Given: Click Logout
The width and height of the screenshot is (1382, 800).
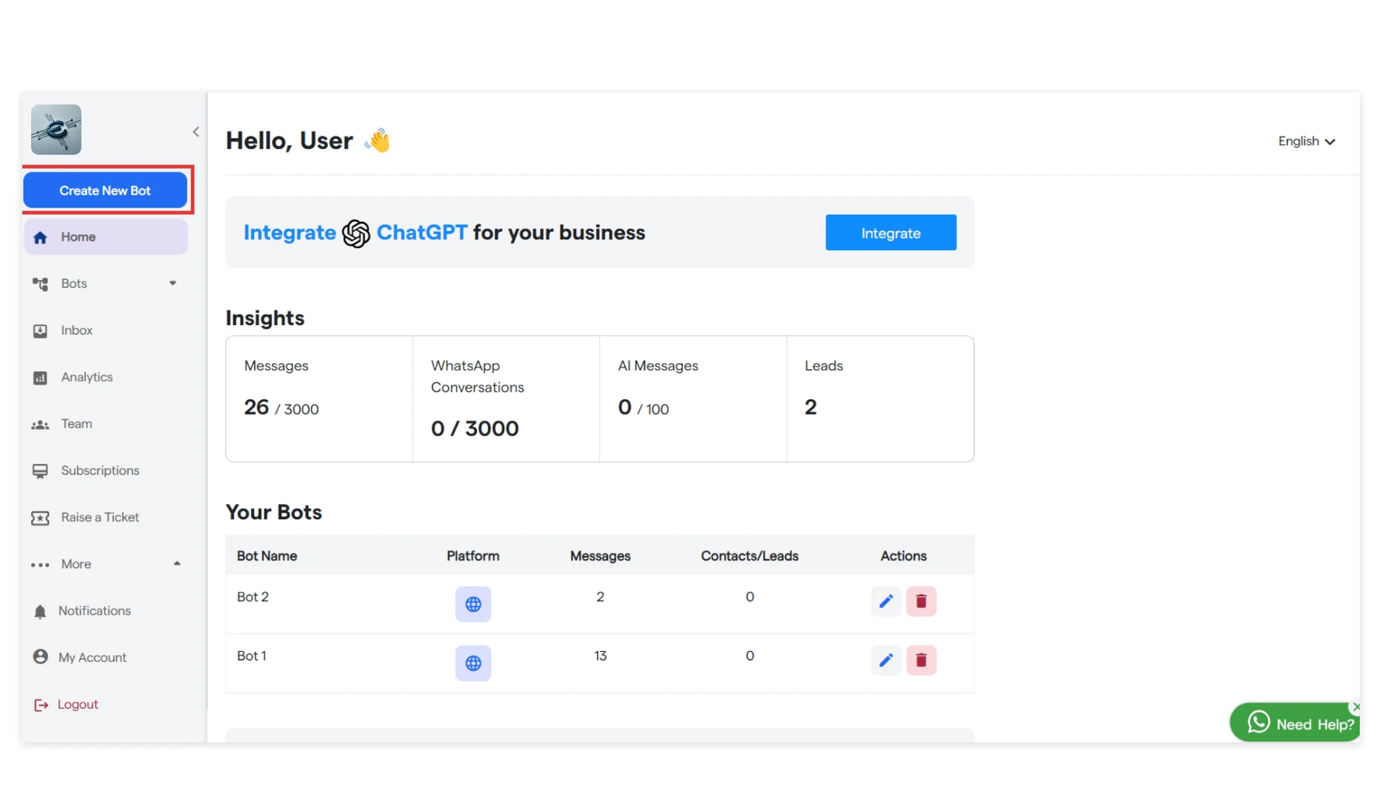Looking at the screenshot, I should [78, 704].
